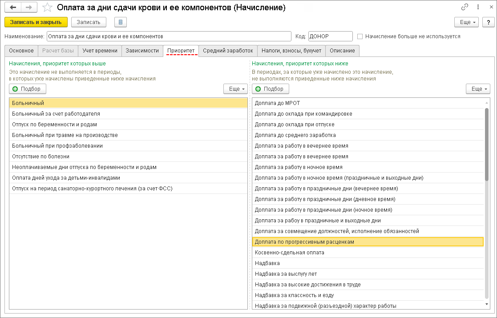Click the back navigation arrow

click(13, 8)
